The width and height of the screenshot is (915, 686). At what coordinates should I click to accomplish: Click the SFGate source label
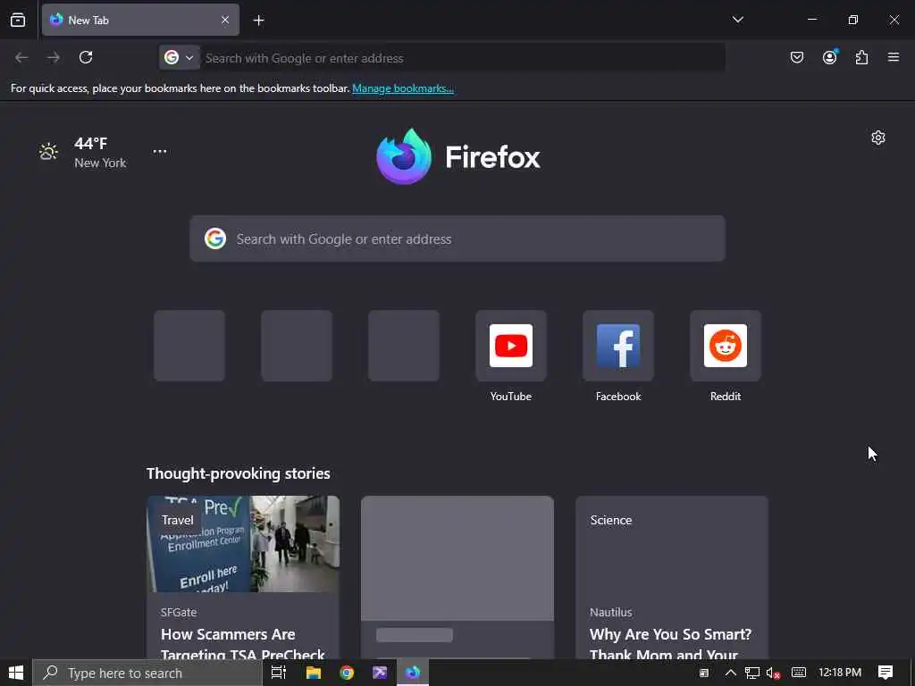(x=179, y=612)
